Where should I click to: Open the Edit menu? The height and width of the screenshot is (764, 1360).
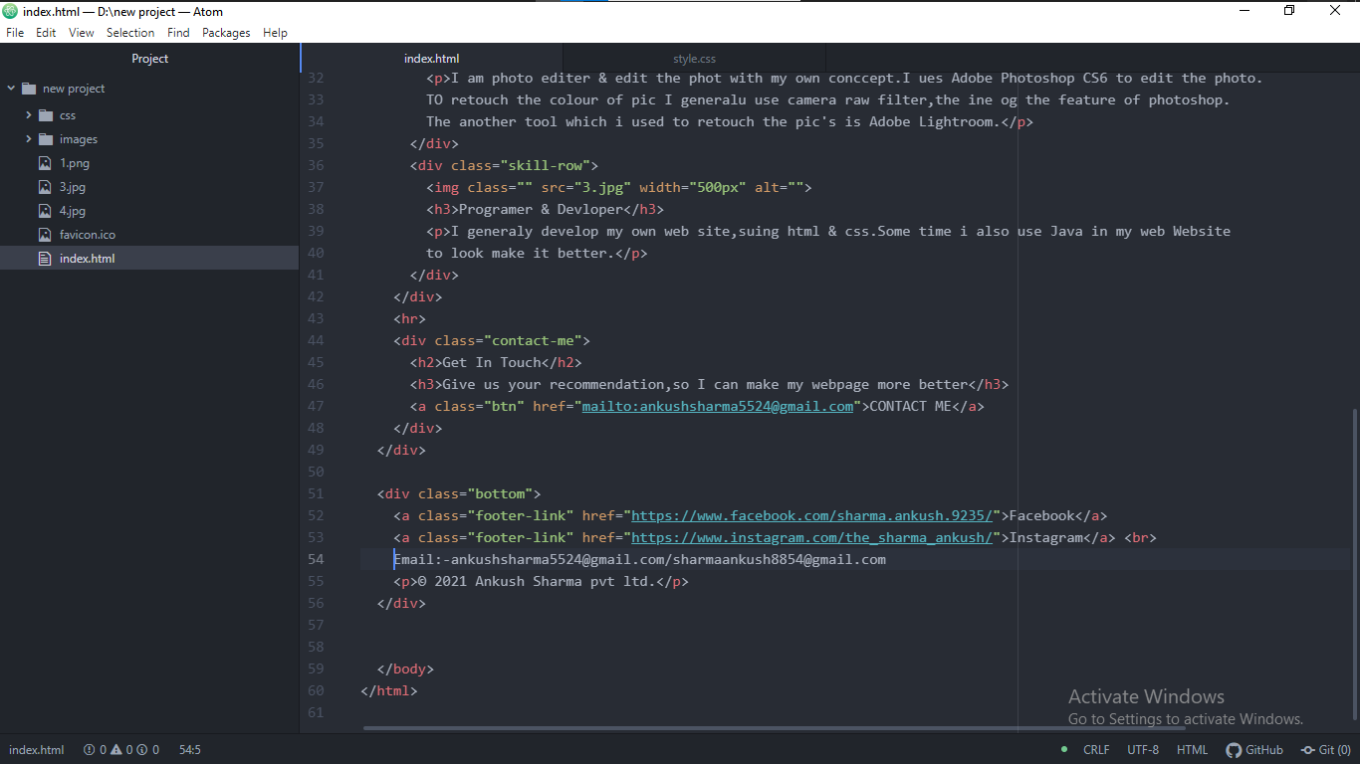46,33
